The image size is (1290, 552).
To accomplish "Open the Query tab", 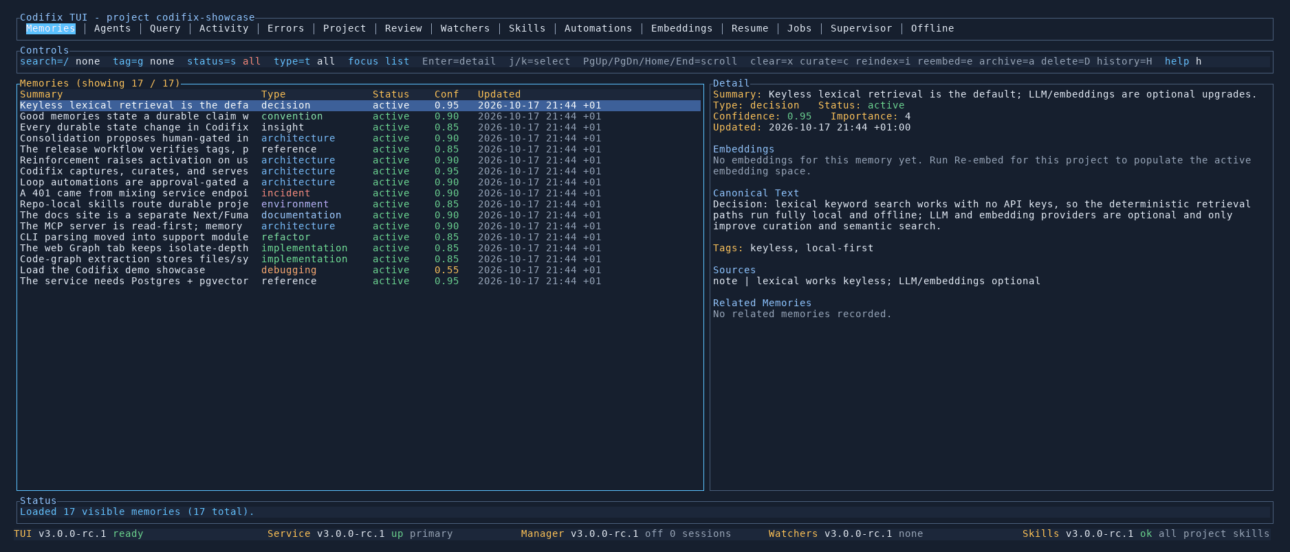I will [x=165, y=29].
